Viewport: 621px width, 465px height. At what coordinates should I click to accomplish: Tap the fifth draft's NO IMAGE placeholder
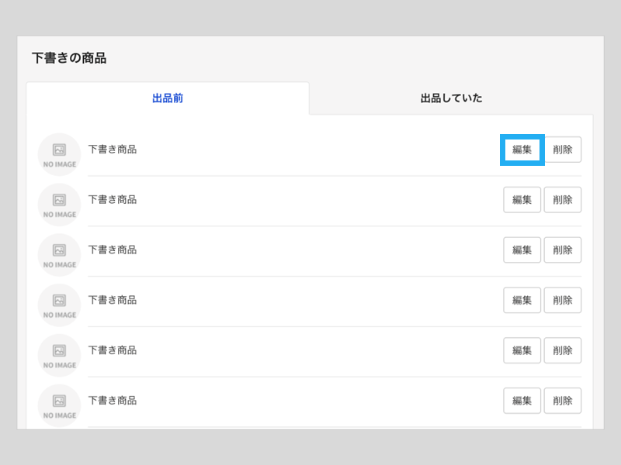pos(60,356)
